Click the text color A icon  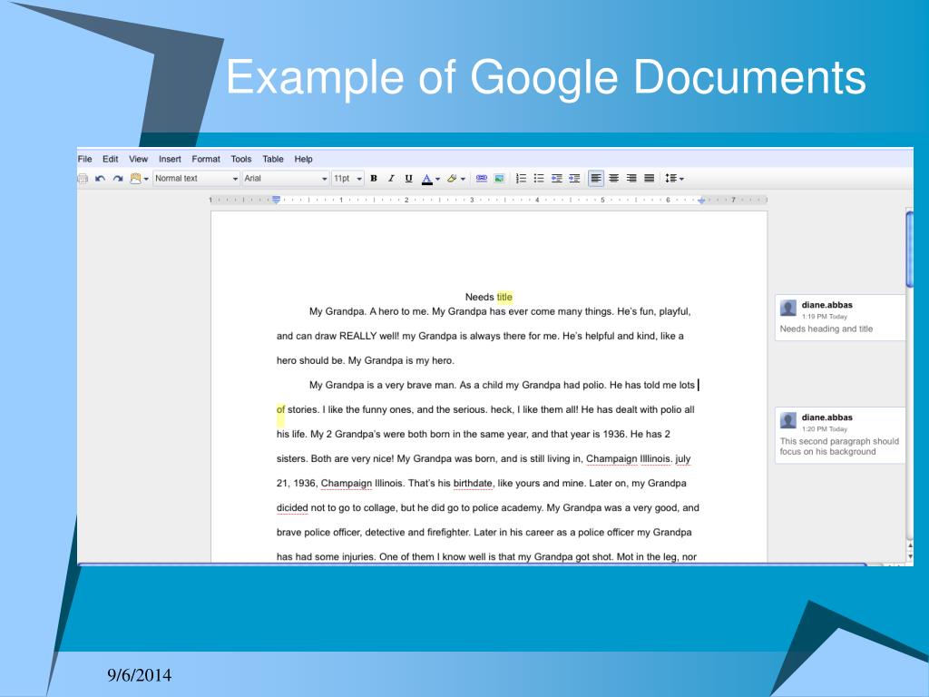pyautogui.click(x=426, y=179)
